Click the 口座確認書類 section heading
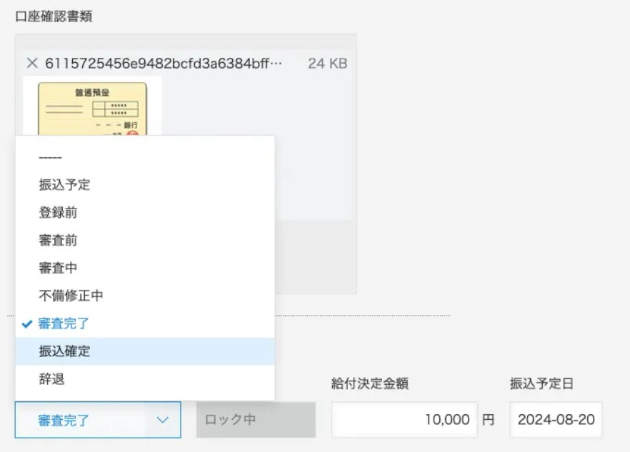630x452 pixels. click(x=54, y=17)
